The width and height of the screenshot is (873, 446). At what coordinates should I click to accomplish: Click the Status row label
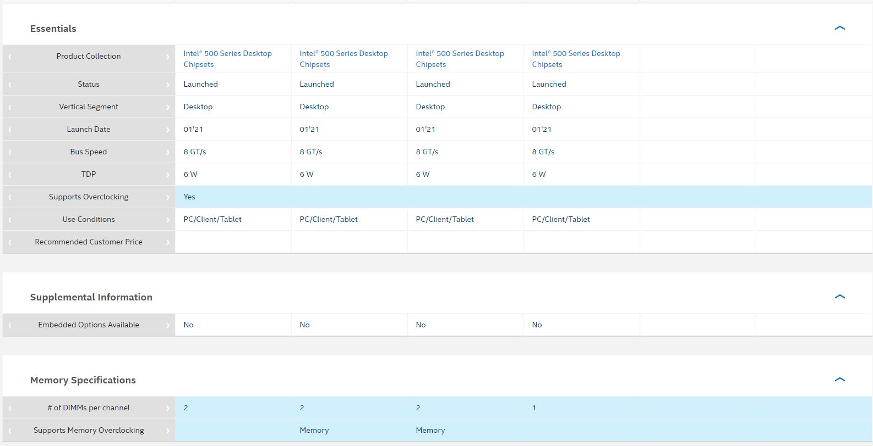[89, 84]
